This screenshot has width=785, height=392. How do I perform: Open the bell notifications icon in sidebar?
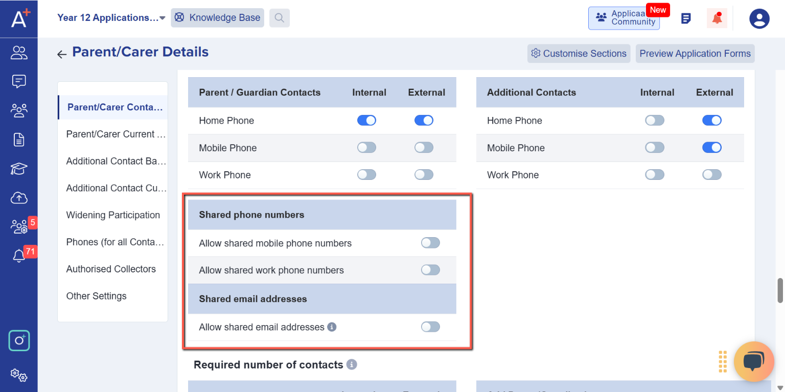tap(19, 256)
